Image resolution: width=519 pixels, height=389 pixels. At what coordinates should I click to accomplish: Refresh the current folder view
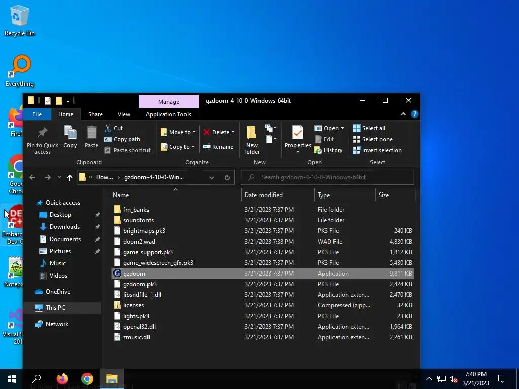tap(227, 177)
